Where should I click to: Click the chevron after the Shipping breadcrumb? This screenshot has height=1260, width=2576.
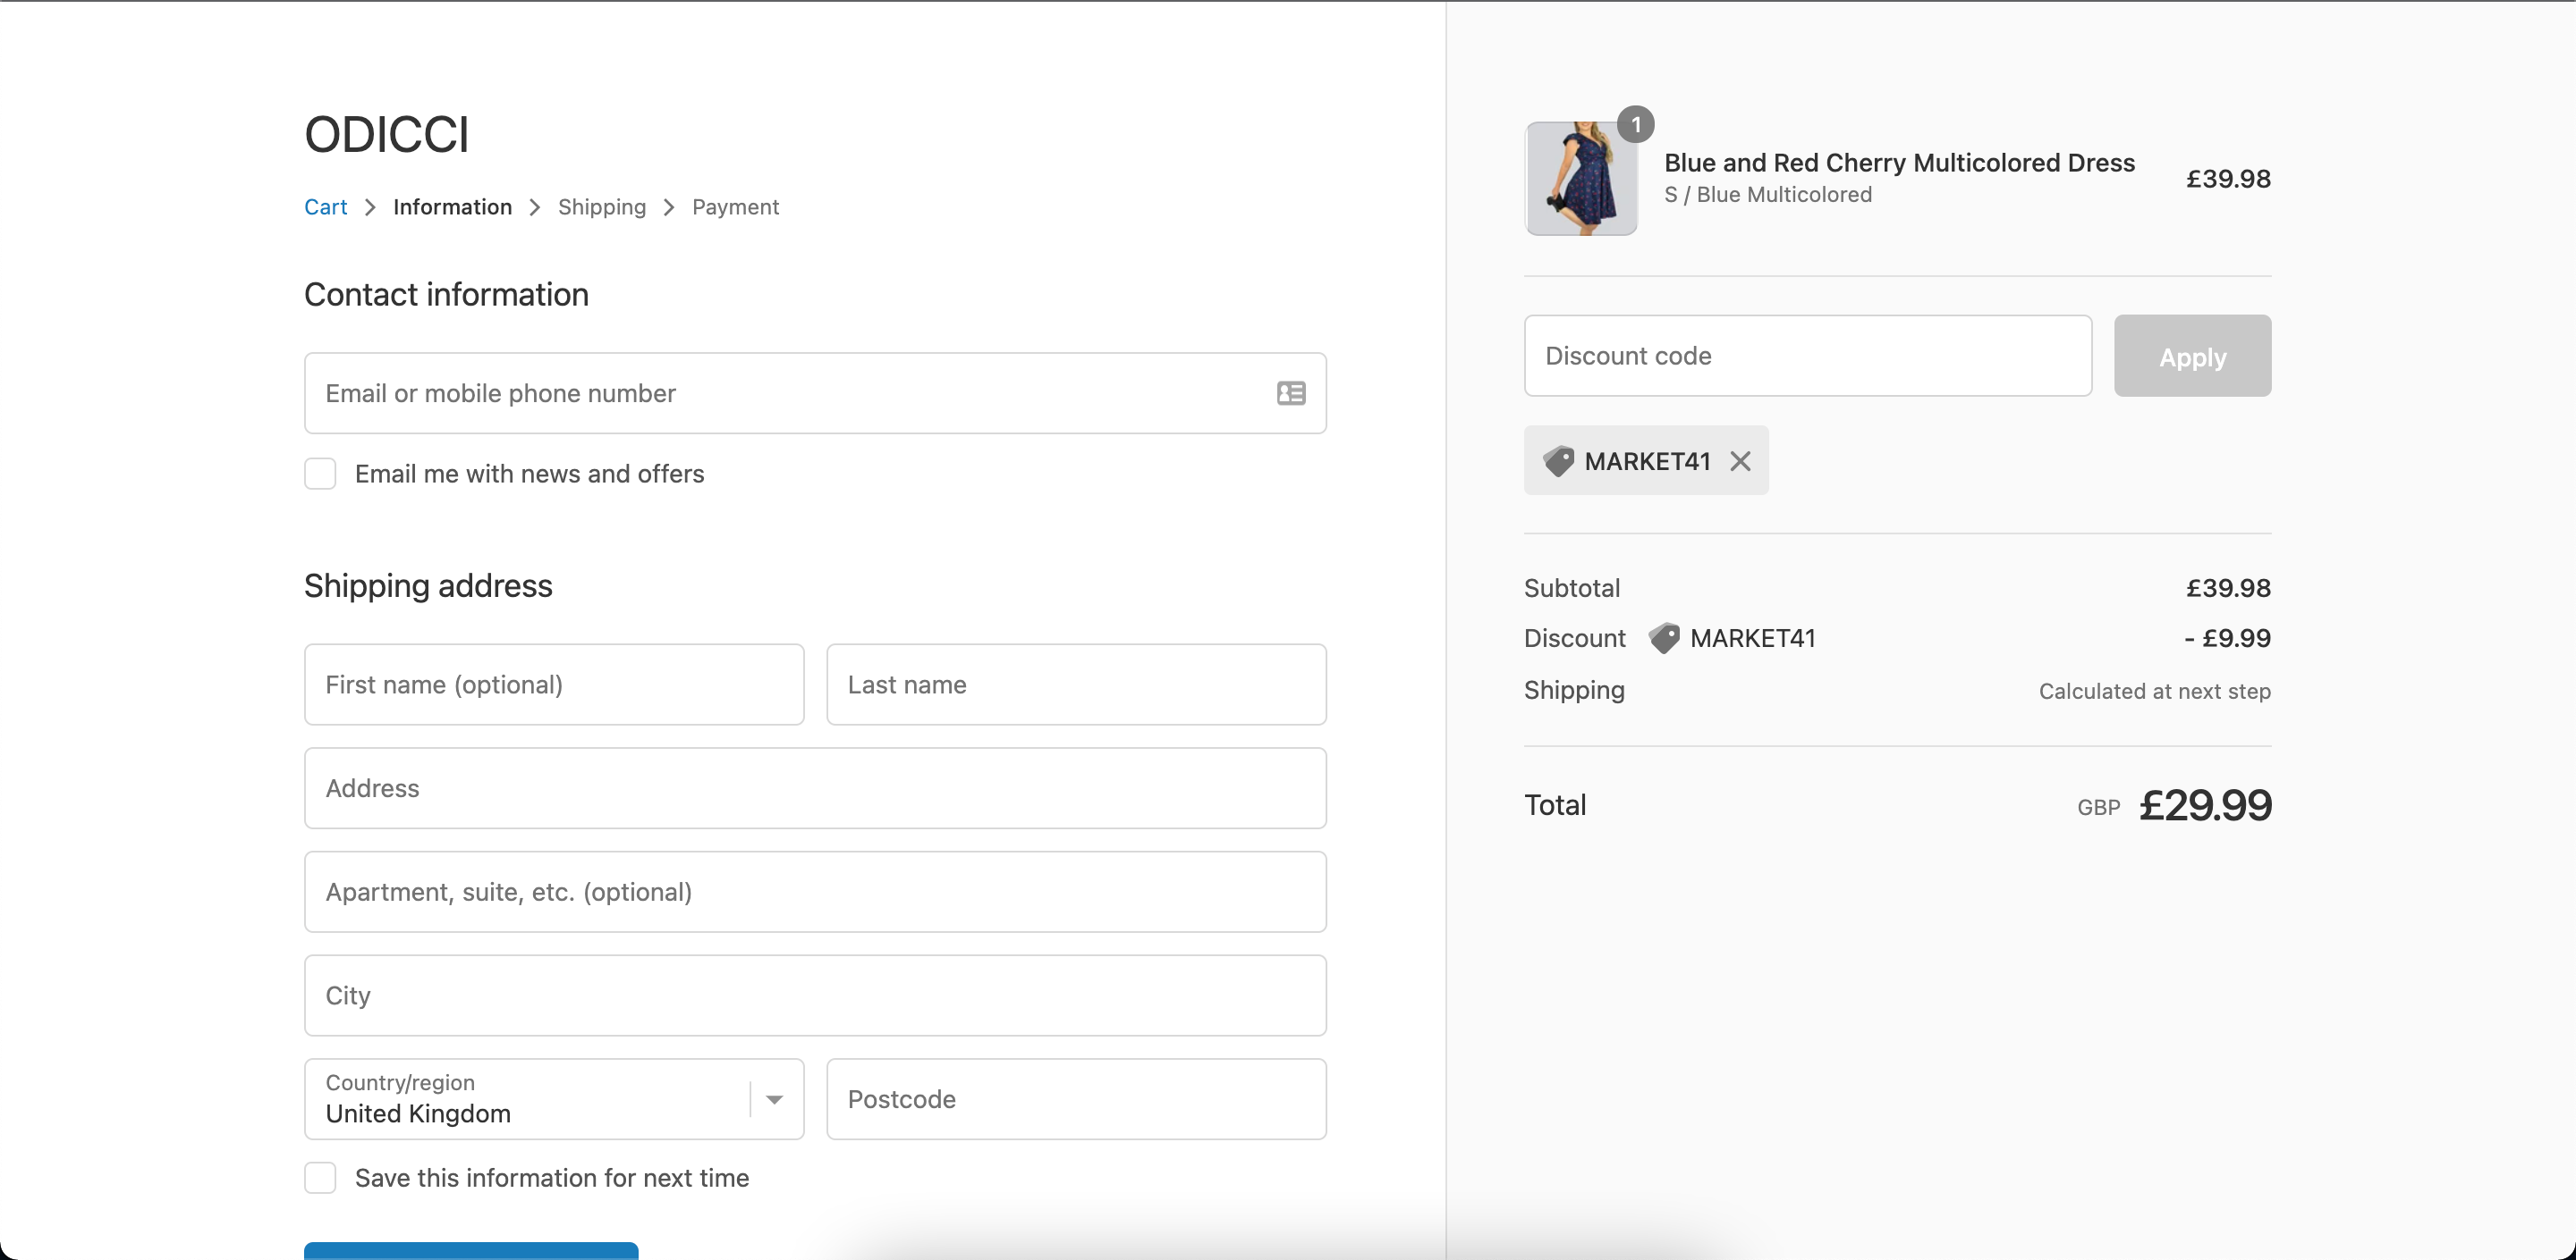669,208
